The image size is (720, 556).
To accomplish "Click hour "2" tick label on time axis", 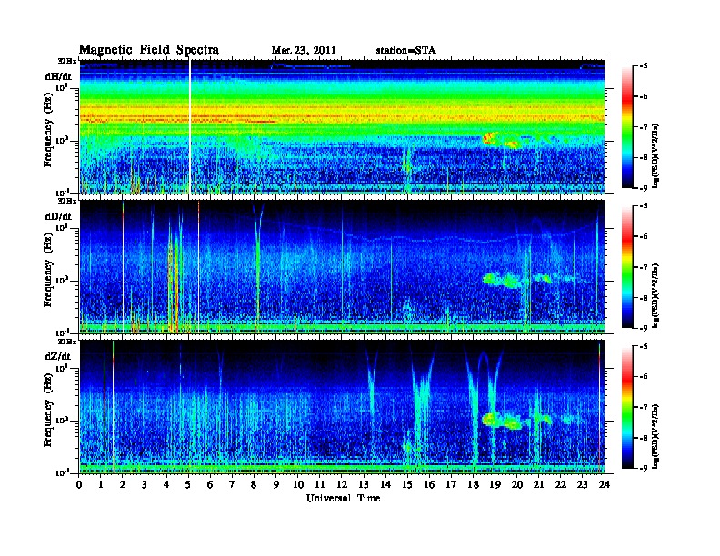I will click(123, 484).
